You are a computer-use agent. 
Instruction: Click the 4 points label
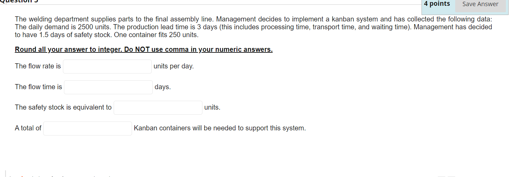[x=437, y=4]
